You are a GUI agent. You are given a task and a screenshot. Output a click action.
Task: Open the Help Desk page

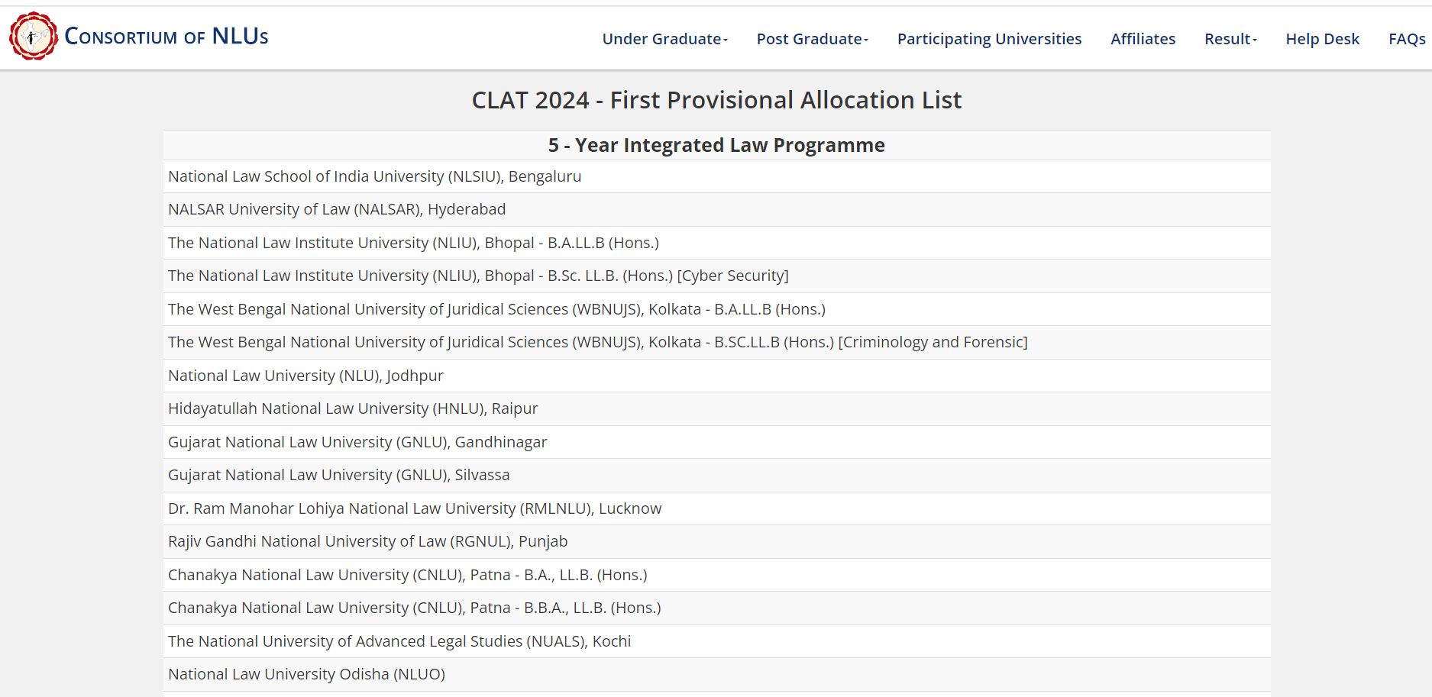[x=1322, y=39]
